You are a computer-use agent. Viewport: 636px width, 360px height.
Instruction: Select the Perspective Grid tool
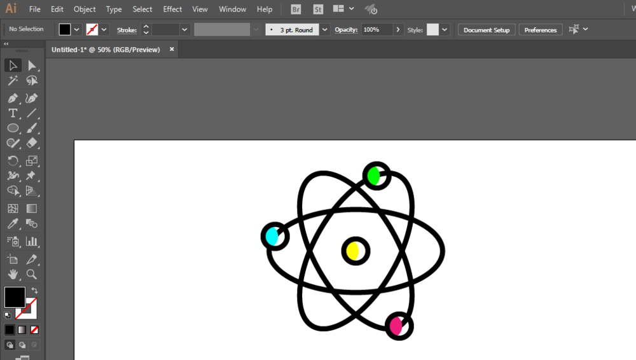[x=32, y=191]
